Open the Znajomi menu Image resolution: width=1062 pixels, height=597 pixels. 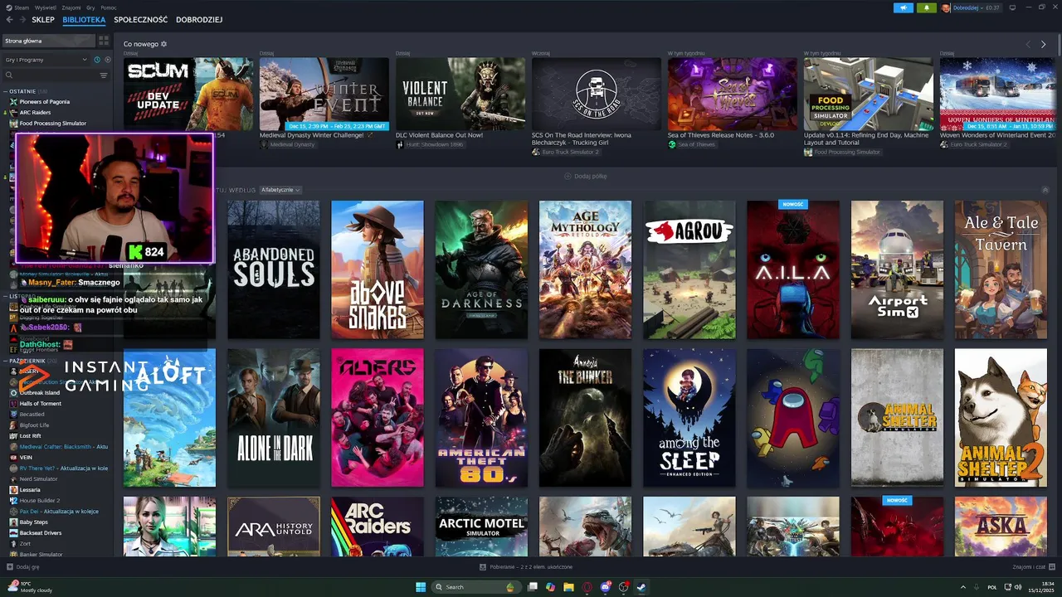click(71, 7)
